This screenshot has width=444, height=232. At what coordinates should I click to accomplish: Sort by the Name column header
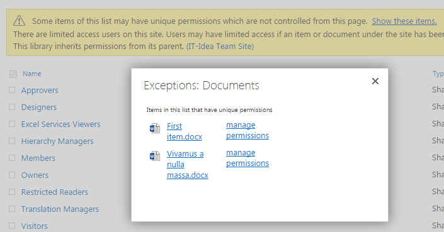coord(32,74)
